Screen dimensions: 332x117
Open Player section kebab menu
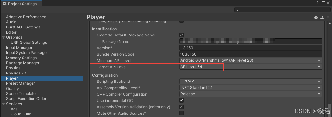click(328, 18)
